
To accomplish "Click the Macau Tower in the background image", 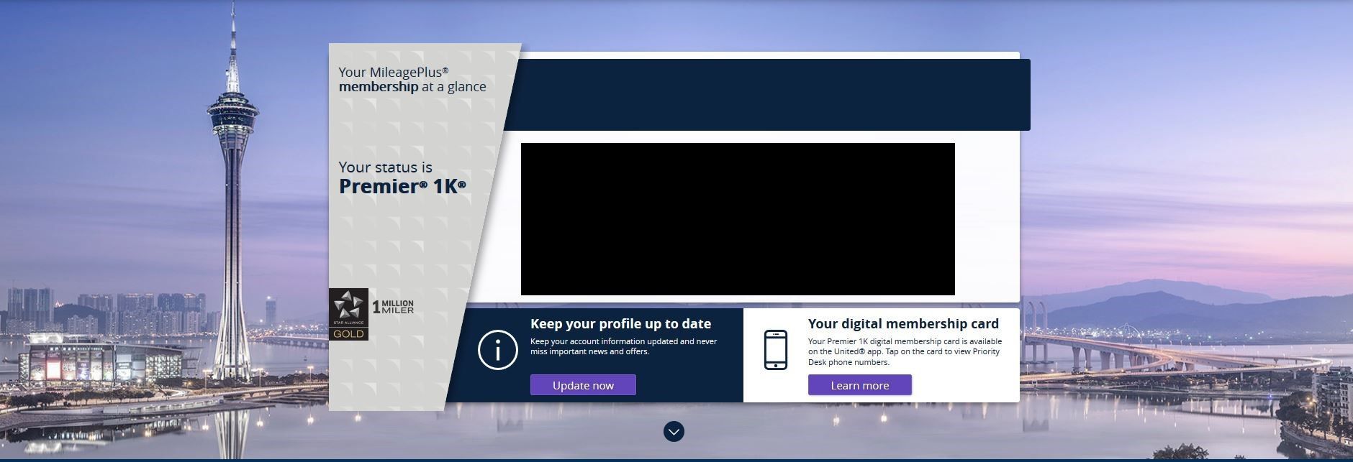I will 232,180.
